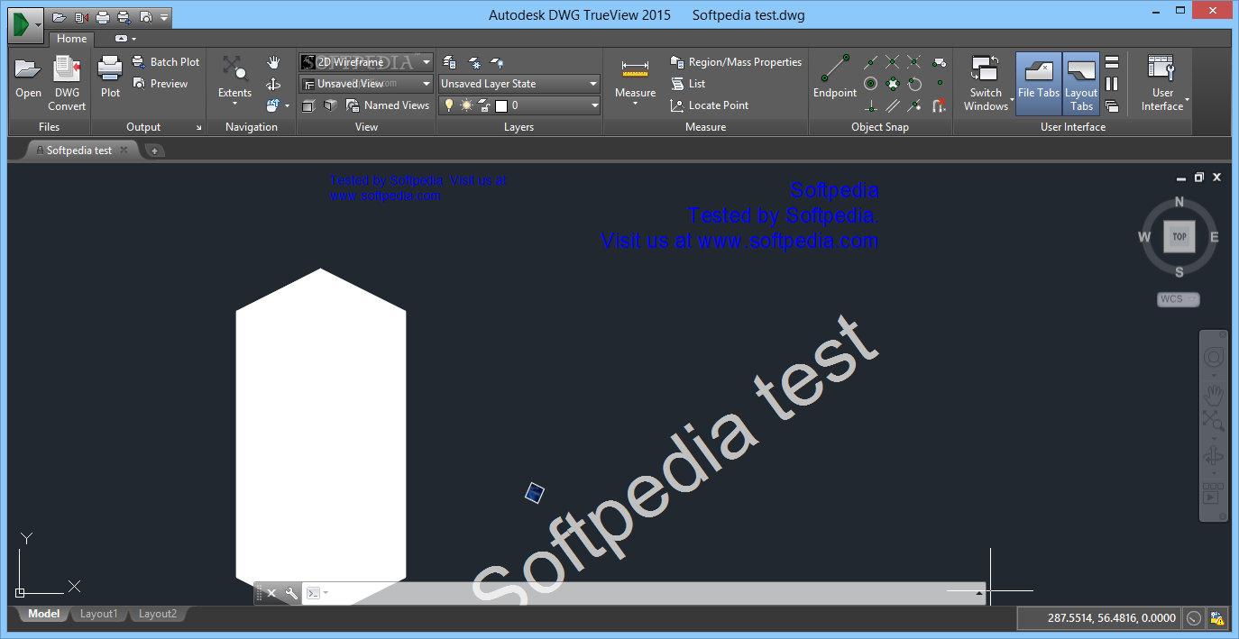The image size is (1239, 639).
Task: Click the layer icon right of Freeze
Action: click(x=497, y=62)
